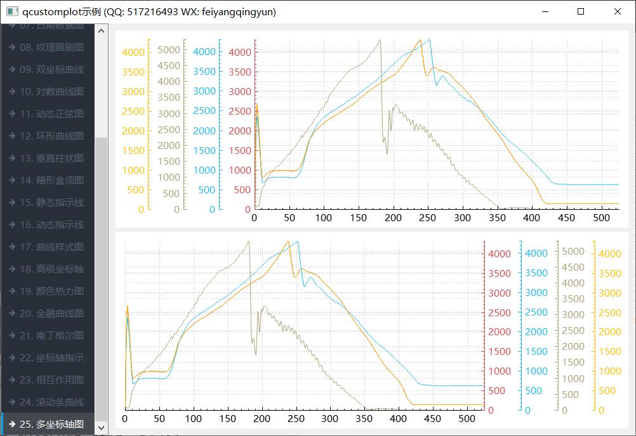
Task: Click the arrow icon next to 10. 对数曲线图
Action: coord(11,92)
